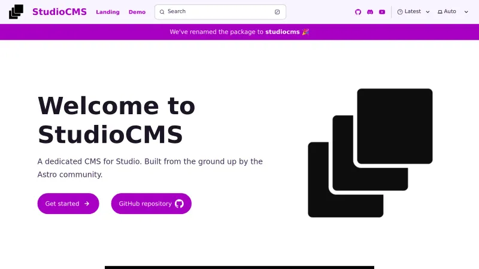
Task: Click the StudioCMS site title link
Action: (59, 12)
